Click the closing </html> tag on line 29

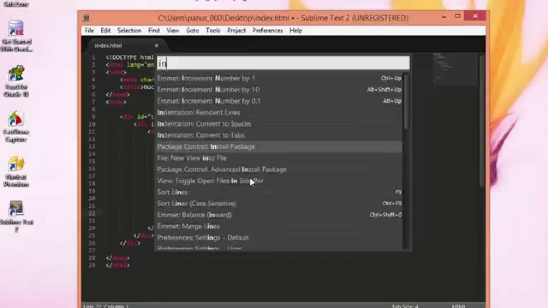(x=118, y=265)
